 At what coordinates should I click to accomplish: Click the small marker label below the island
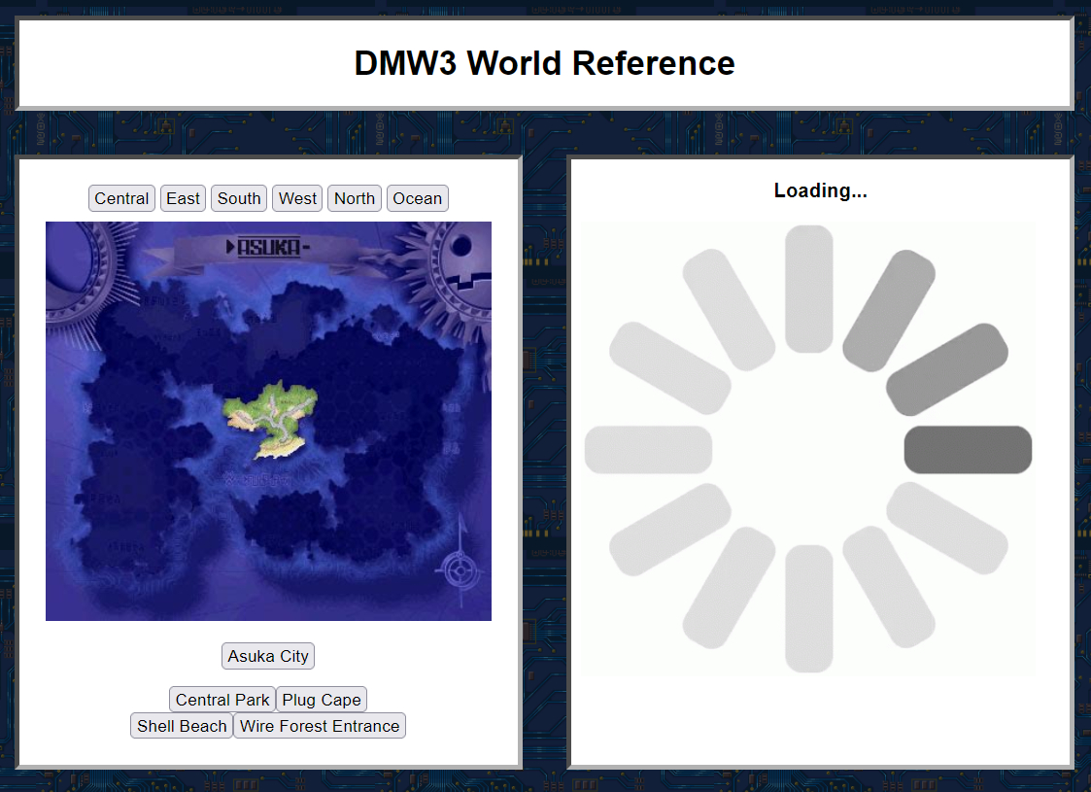point(257,478)
